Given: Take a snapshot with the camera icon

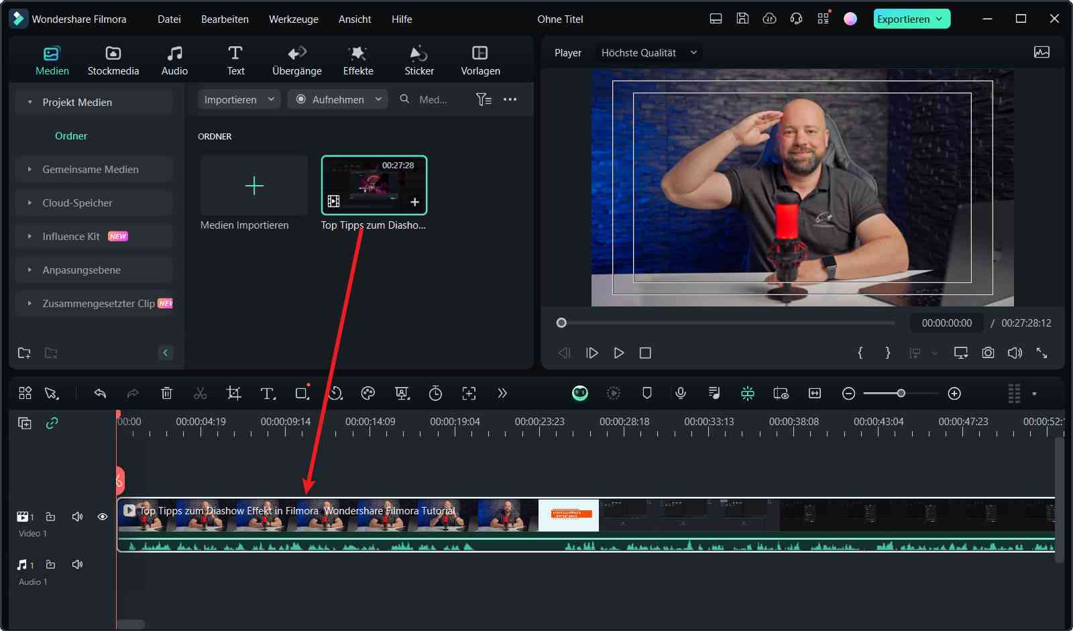Looking at the screenshot, I should [988, 353].
